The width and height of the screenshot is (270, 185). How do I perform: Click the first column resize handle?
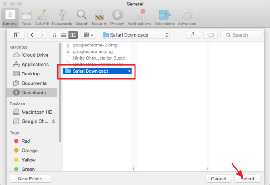pyautogui.click(x=134, y=168)
